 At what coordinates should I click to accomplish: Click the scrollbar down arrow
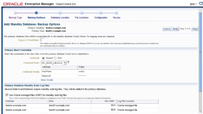pos(200,112)
